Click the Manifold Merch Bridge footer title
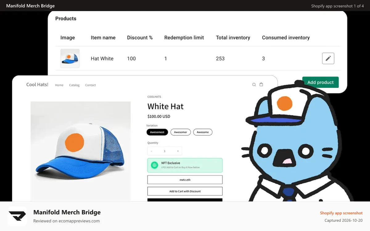Screen dimensions: 370x231 [67, 212]
